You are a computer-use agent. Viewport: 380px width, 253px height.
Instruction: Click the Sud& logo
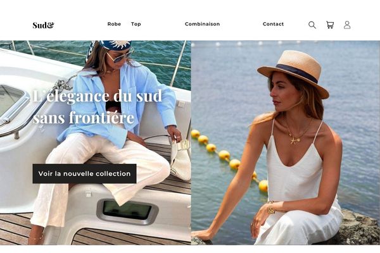tap(43, 25)
